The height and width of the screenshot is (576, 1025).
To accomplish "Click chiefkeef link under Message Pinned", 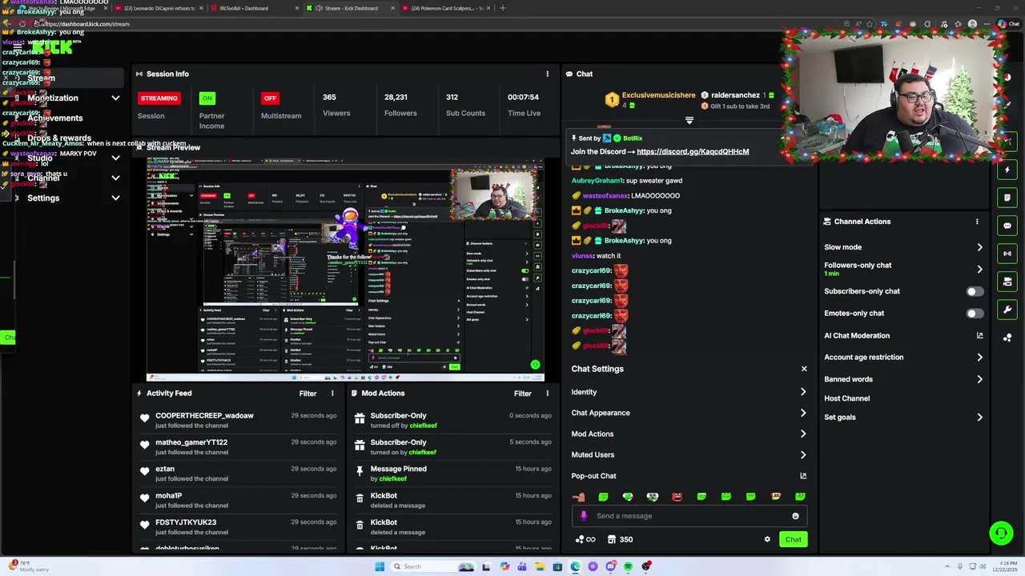I will [392, 478].
